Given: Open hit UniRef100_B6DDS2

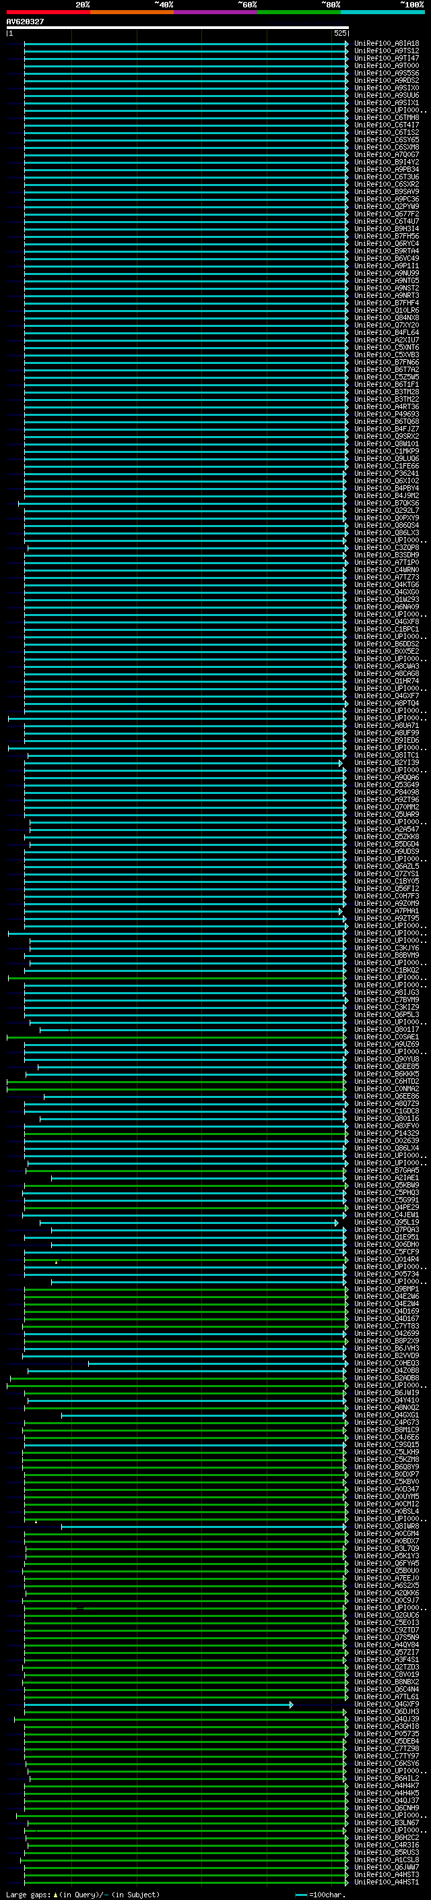Looking at the screenshot, I should point(386,644).
